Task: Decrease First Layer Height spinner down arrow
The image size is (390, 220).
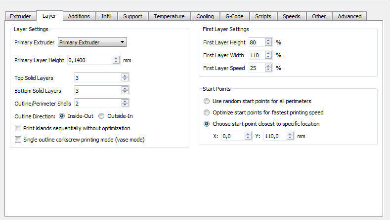Action: (x=268, y=44)
